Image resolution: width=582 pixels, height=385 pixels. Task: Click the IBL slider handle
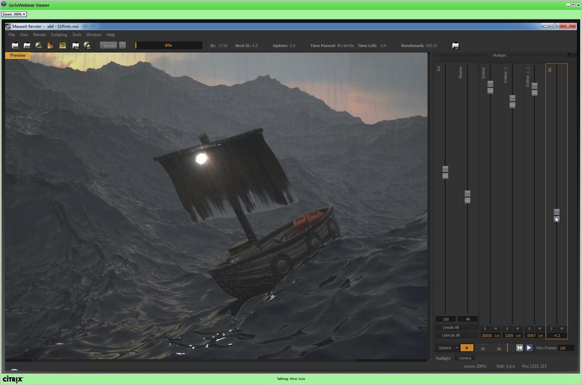[557, 215]
